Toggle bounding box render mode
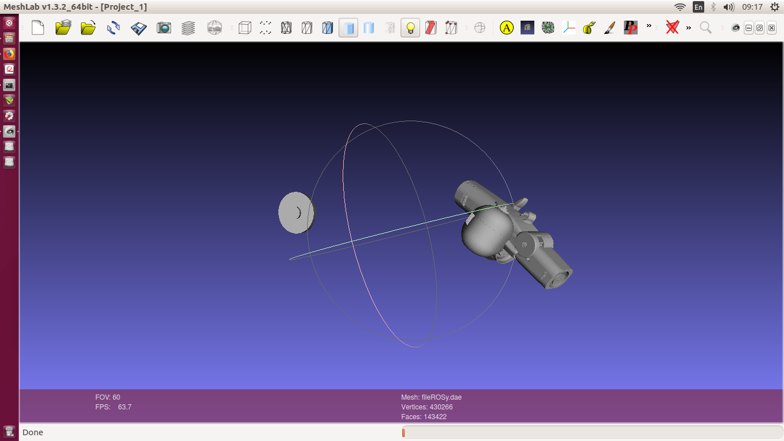Image resolution: width=784 pixels, height=441 pixels. 245,28
